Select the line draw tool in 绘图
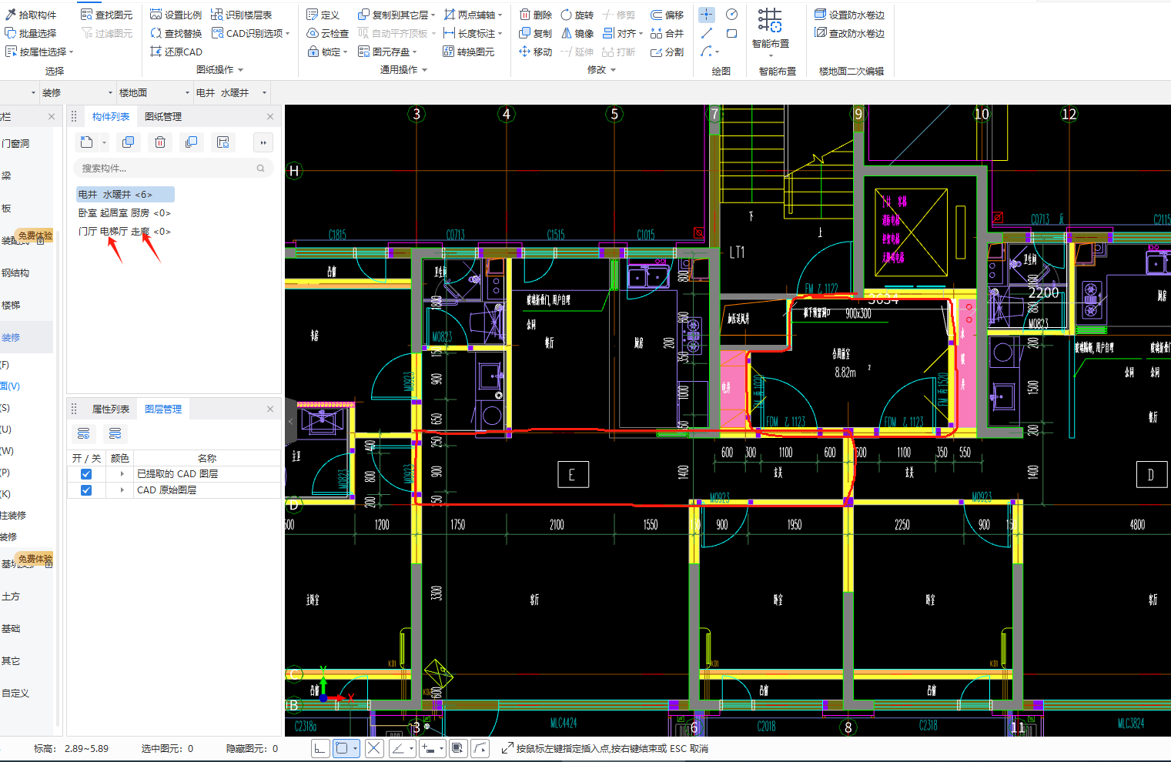The image size is (1171, 762). [707, 33]
